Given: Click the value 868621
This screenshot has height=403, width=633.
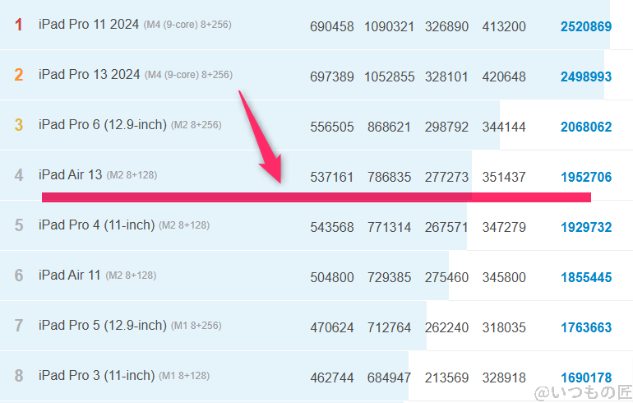Looking at the screenshot, I should point(389,127).
